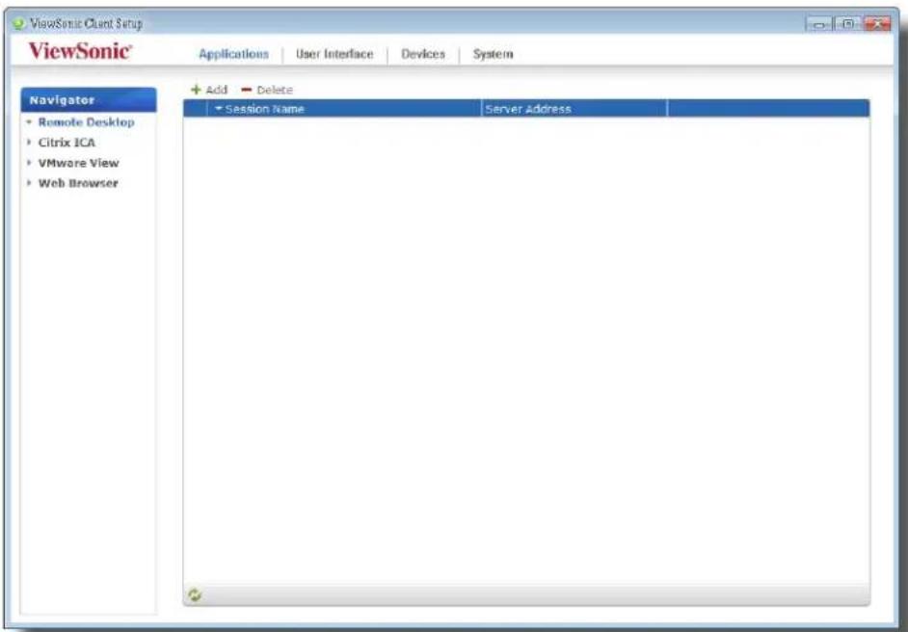This screenshot has width=908, height=632.
Task: Click the Server Address column header
Action: tap(574, 109)
